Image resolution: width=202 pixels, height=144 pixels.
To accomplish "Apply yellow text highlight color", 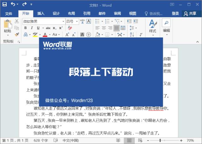I will point(35,34).
